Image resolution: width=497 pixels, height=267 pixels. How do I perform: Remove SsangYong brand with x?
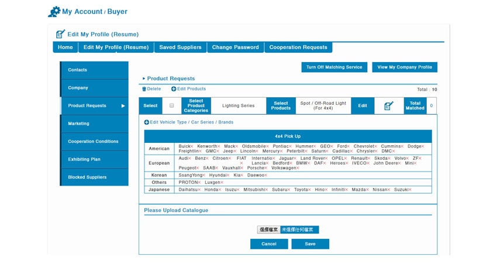[x=204, y=175]
